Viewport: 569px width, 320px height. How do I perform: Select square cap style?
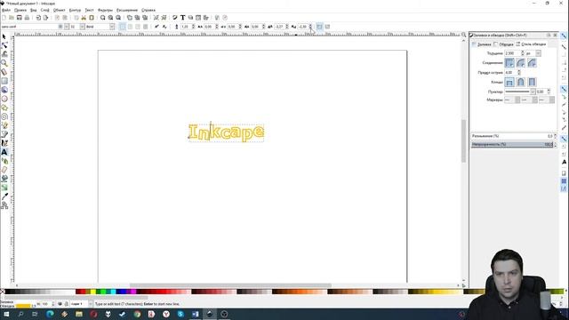(532, 83)
